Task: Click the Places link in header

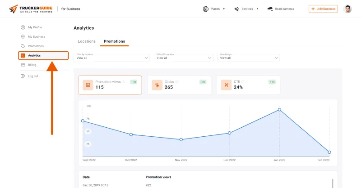Action: coord(215,9)
